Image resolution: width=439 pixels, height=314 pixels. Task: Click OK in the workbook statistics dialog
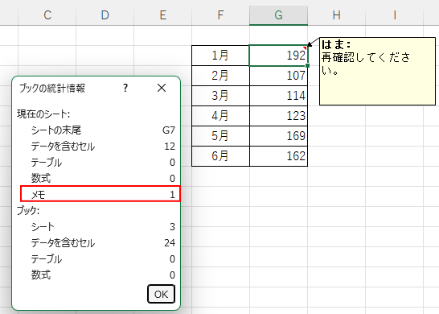pyautogui.click(x=162, y=294)
